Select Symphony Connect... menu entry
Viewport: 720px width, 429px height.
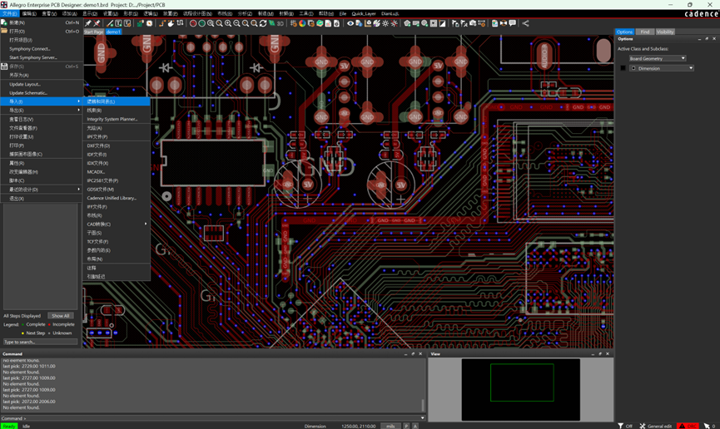pos(42,48)
